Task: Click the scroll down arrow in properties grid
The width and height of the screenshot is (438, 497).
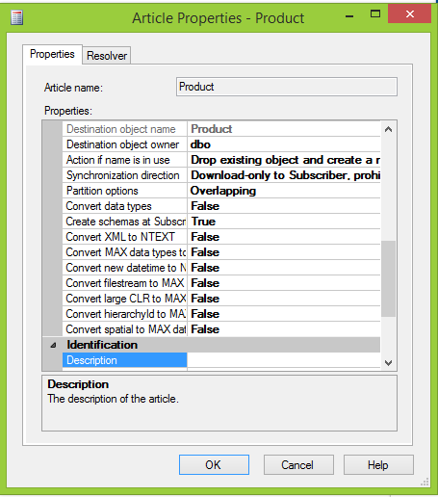Action: (388, 363)
